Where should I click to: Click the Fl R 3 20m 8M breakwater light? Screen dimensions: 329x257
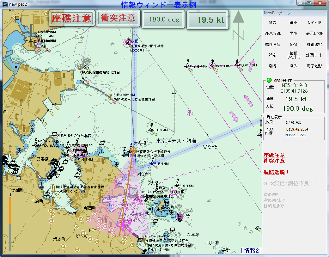click(112, 98)
